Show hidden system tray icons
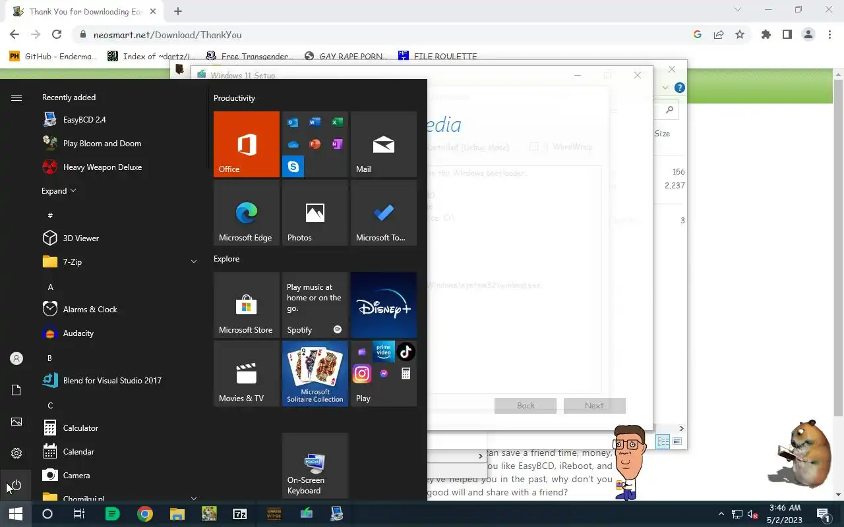 click(720, 514)
